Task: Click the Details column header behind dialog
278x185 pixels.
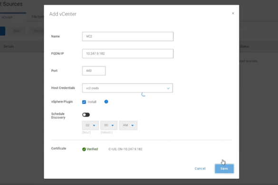Action: 9,46
